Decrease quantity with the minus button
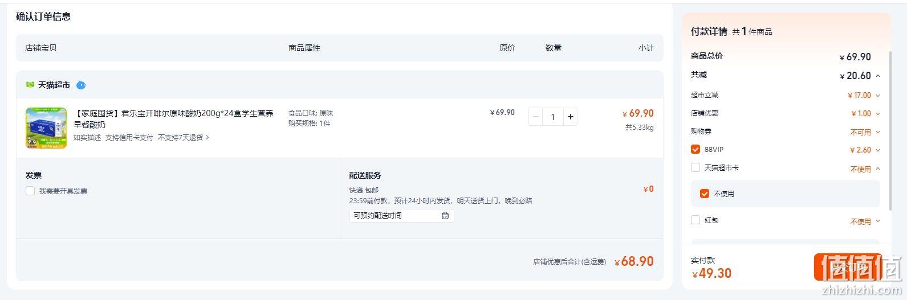The width and height of the screenshot is (907, 300). (x=535, y=117)
